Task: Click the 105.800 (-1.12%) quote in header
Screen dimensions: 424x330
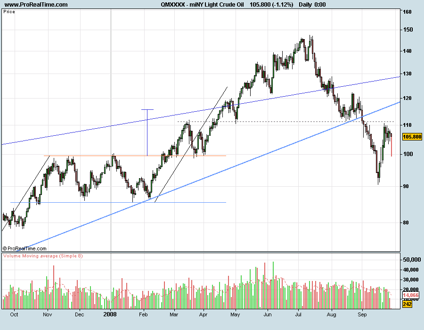Action: pos(271,5)
